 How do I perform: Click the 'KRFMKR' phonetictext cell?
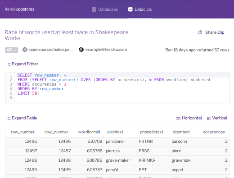click(147, 160)
